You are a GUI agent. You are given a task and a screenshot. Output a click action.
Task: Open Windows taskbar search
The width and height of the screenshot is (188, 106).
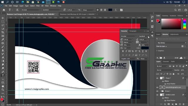[x=7, y=2]
